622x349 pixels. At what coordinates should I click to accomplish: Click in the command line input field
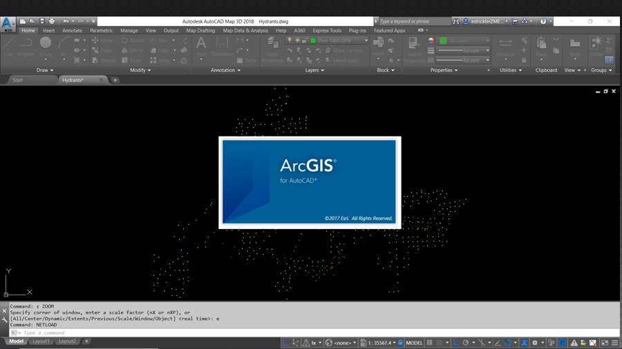tap(317, 332)
